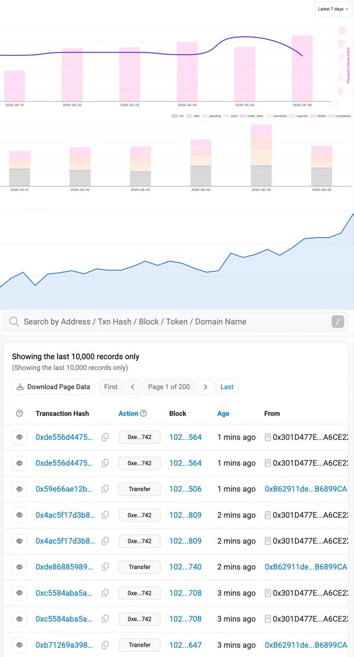Toggle the init legend series
The image size is (354, 657).
(x=177, y=116)
